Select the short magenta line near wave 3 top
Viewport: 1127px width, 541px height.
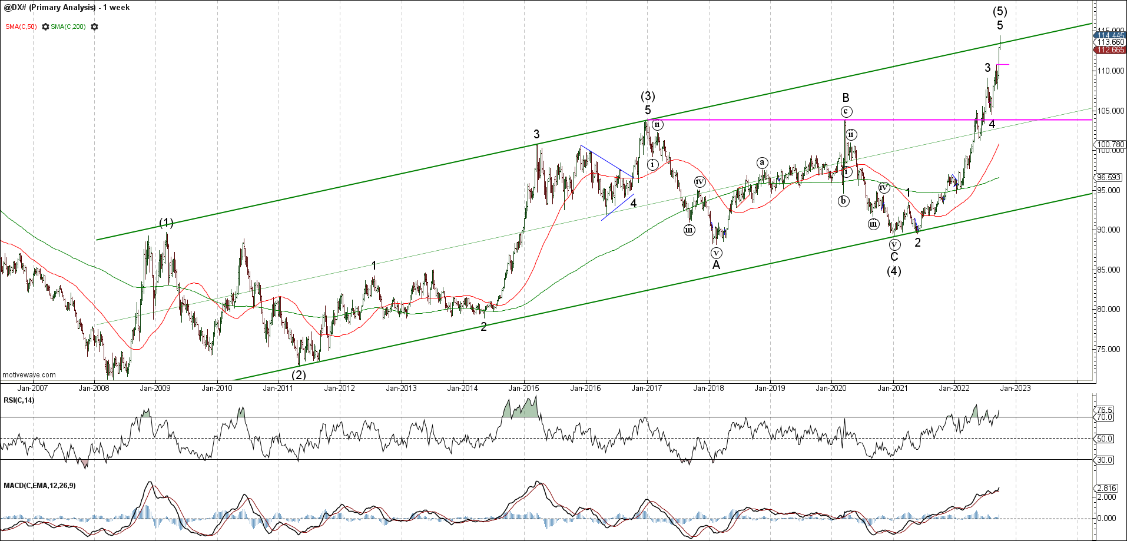click(1003, 64)
